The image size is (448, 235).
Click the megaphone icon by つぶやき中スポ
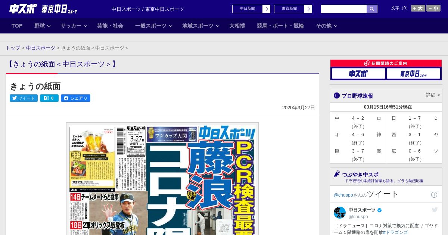337,174
